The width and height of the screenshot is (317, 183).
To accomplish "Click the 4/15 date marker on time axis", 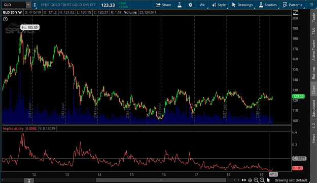I will pyautogui.click(x=273, y=174).
